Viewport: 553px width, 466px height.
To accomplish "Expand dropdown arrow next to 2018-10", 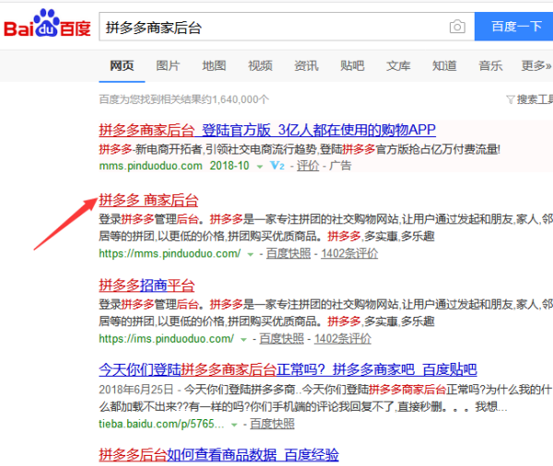I will (260, 167).
